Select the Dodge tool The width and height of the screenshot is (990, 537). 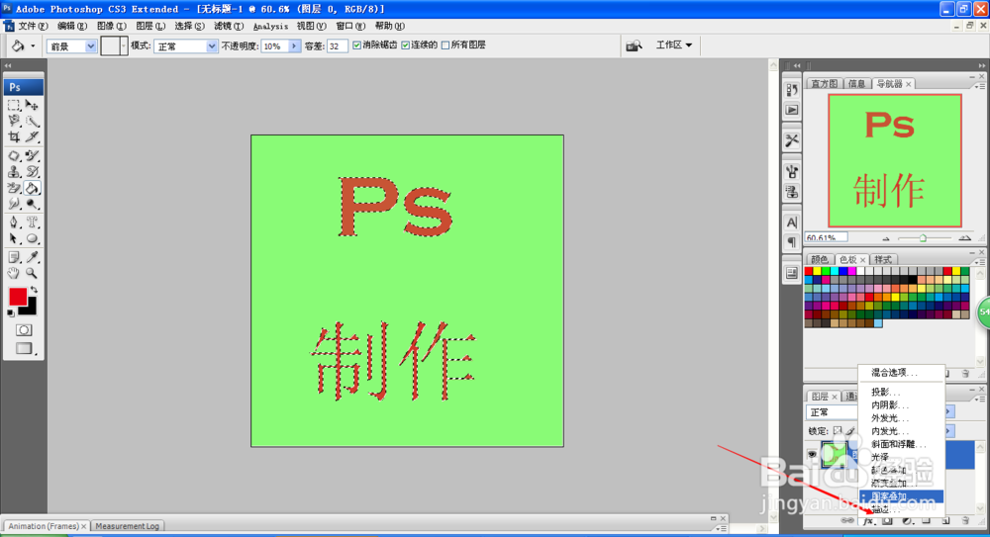point(32,204)
